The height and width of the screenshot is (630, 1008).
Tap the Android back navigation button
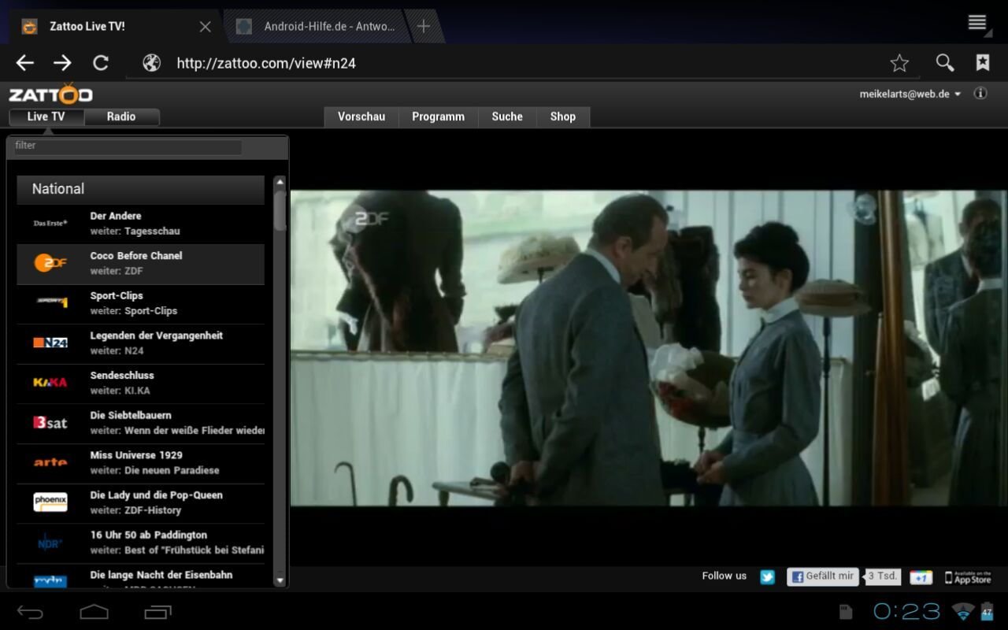31,612
